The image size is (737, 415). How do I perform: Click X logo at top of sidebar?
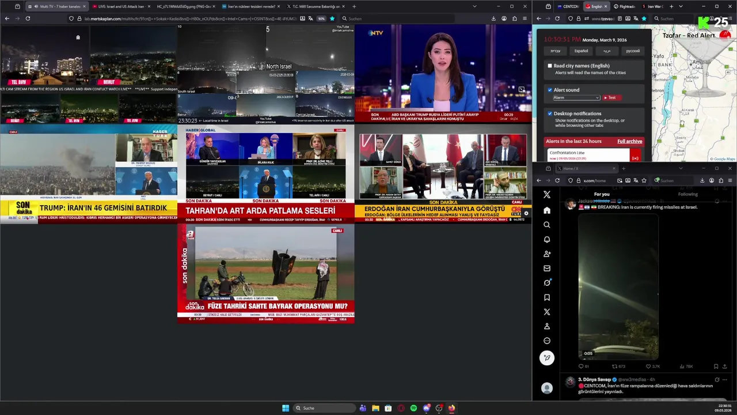pos(547,195)
